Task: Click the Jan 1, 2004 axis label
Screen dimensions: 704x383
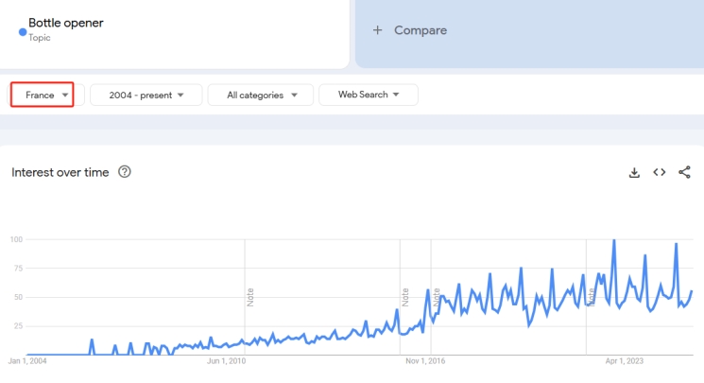Action: pyautogui.click(x=27, y=360)
